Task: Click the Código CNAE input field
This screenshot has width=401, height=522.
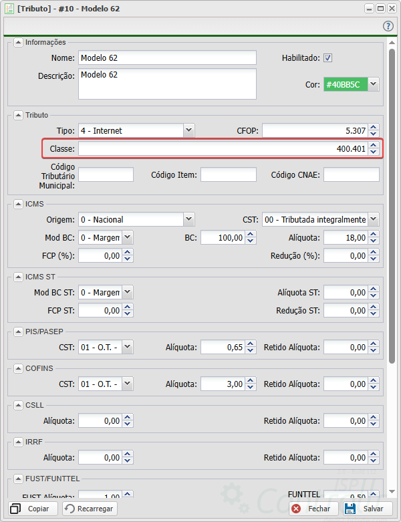Action: click(x=351, y=175)
